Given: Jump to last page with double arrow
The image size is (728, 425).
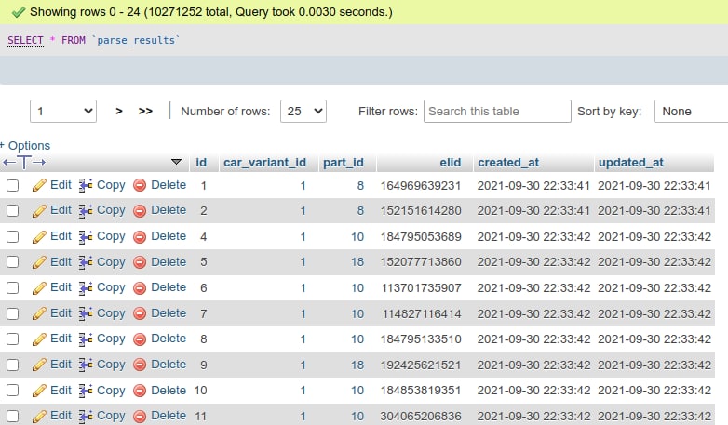Looking at the screenshot, I should [x=145, y=111].
